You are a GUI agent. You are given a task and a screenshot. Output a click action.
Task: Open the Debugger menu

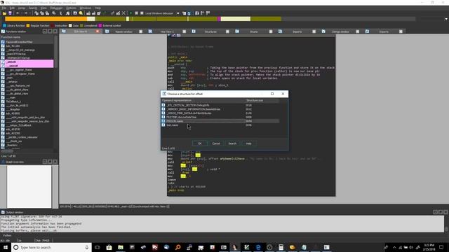point(56,8)
